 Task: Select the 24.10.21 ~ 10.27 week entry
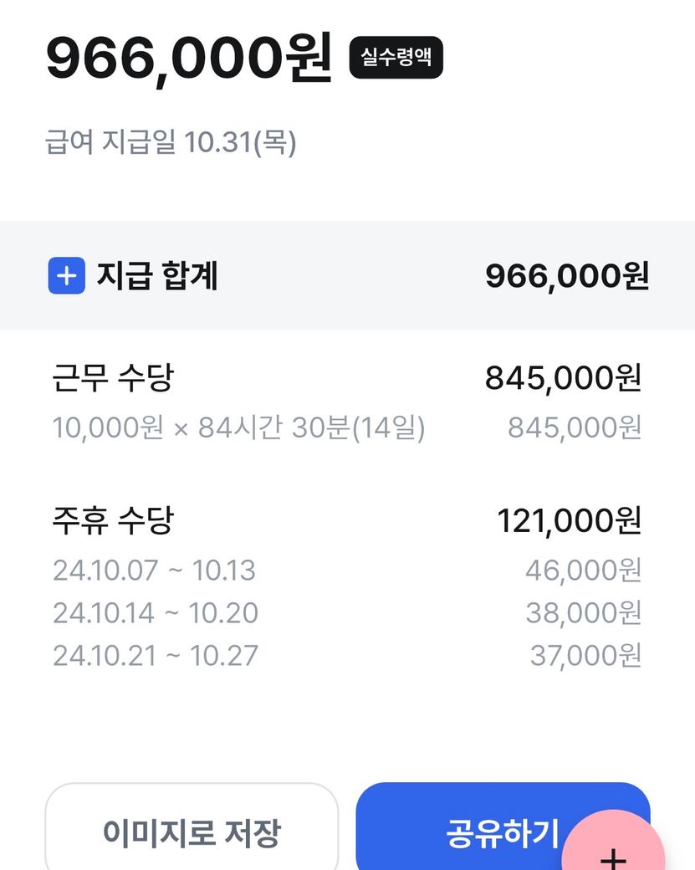click(156, 656)
